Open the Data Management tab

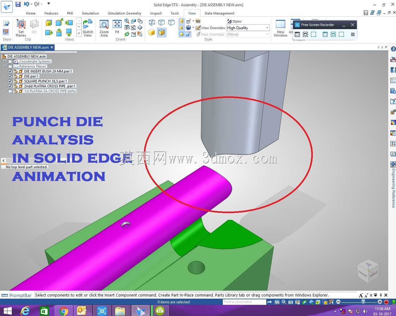click(x=219, y=13)
